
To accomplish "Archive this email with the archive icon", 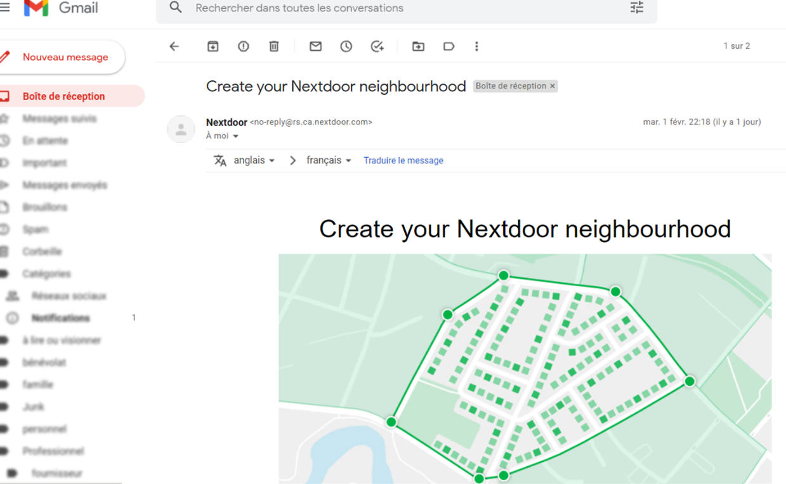I will 213,46.
